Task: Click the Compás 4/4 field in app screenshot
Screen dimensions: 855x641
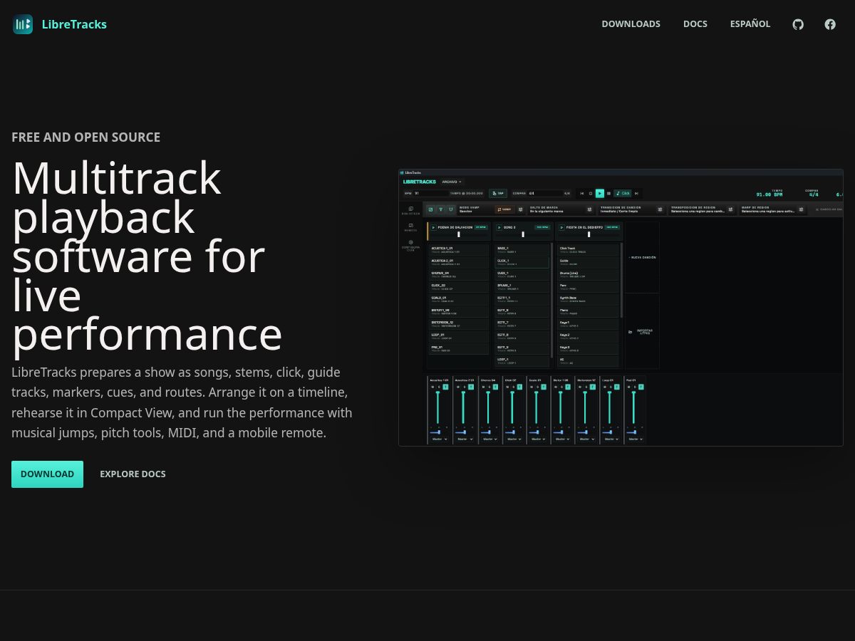Action: click(x=546, y=193)
